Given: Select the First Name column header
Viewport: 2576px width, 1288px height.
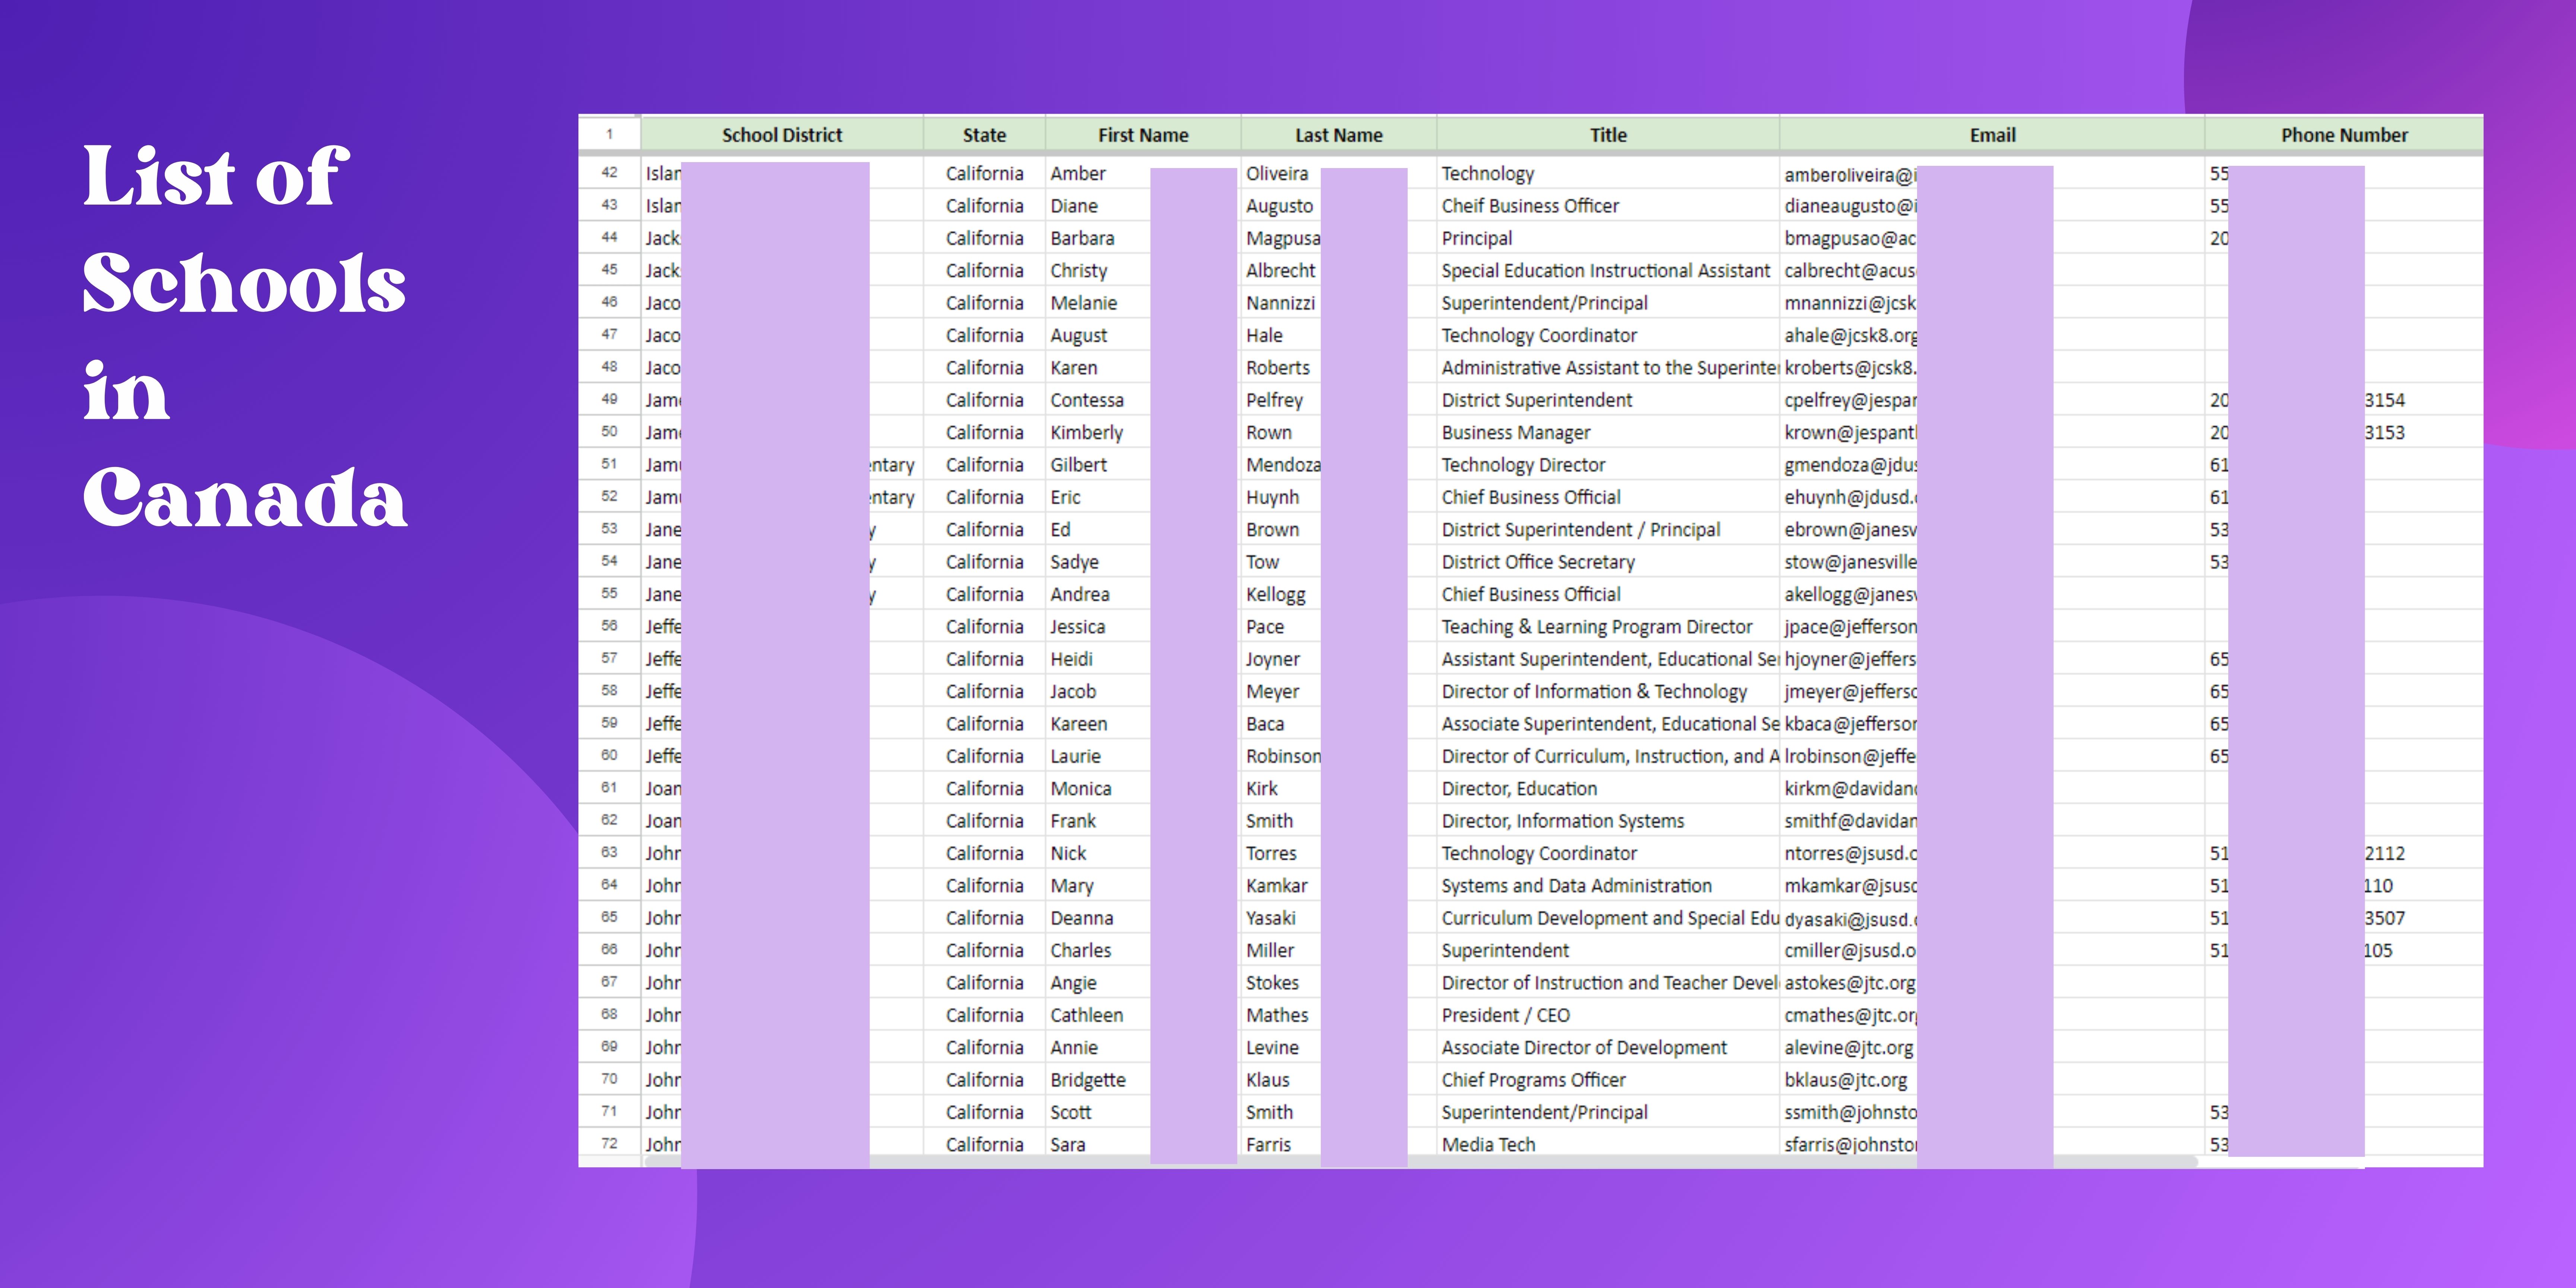Looking at the screenshot, I should point(1143,135).
